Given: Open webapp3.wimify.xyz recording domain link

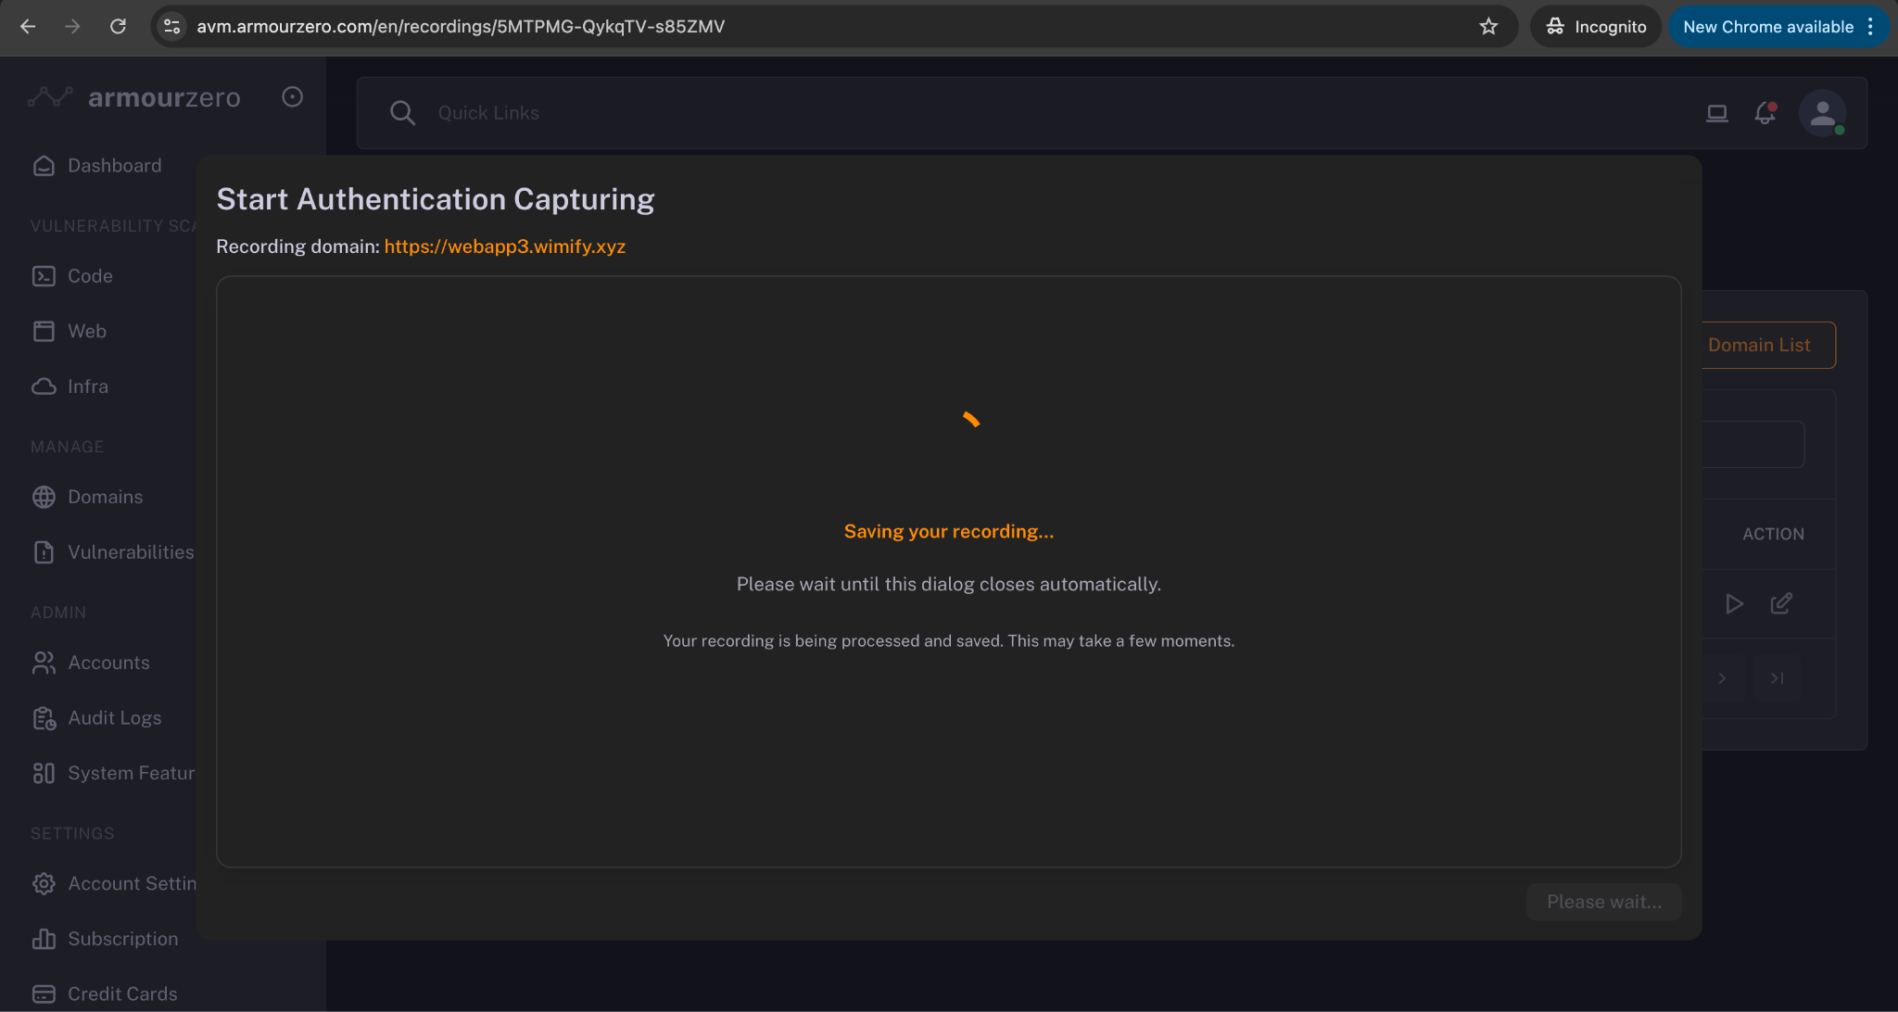Looking at the screenshot, I should click(x=504, y=247).
